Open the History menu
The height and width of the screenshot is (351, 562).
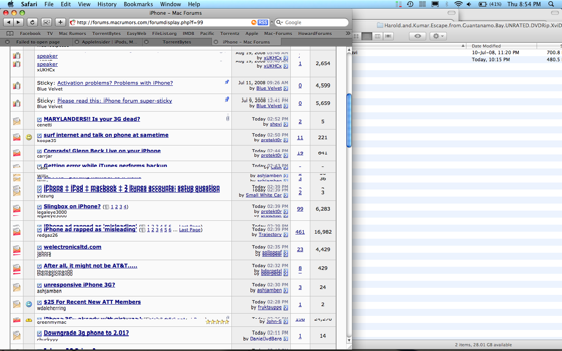(107, 4)
